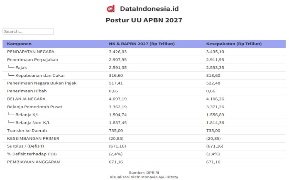Click the KESEIMBANGAN PRIMER row label
Viewport: 289px width, 180px height.
coord(33,139)
